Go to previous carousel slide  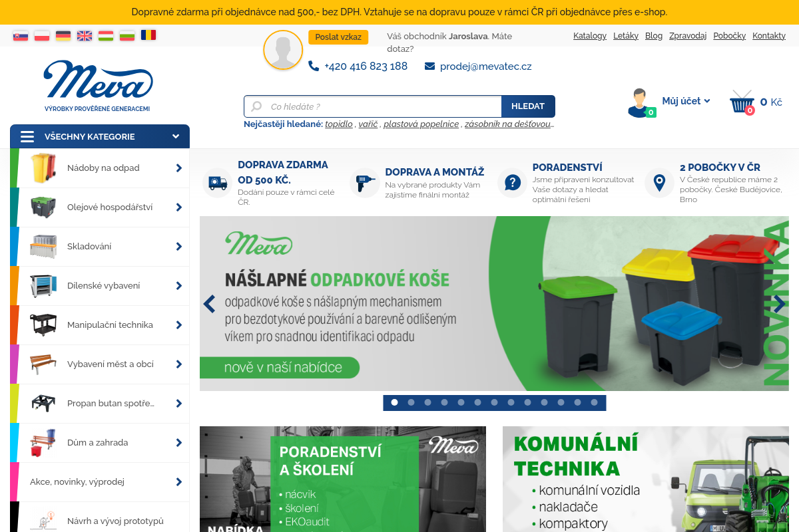pyautogui.click(x=209, y=304)
